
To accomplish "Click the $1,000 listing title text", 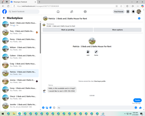I will pos(61,26).
